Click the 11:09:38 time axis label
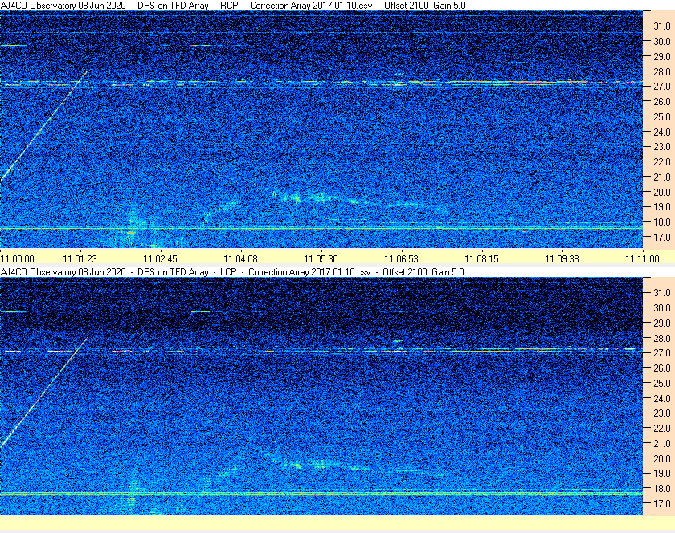The image size is (675, 533). pos(562,259)
